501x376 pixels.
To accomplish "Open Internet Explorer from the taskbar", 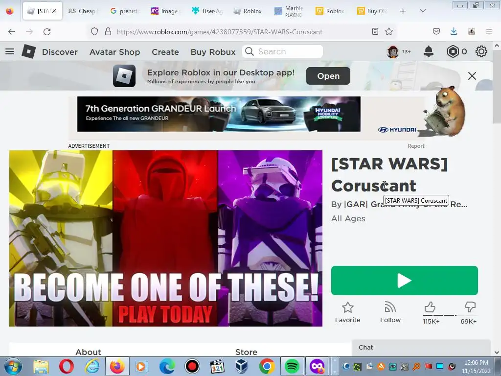I will tap(91, 366).
